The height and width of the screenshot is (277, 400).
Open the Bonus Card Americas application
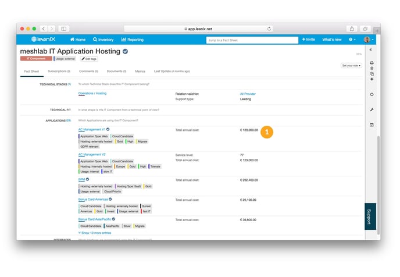[93, 200]
